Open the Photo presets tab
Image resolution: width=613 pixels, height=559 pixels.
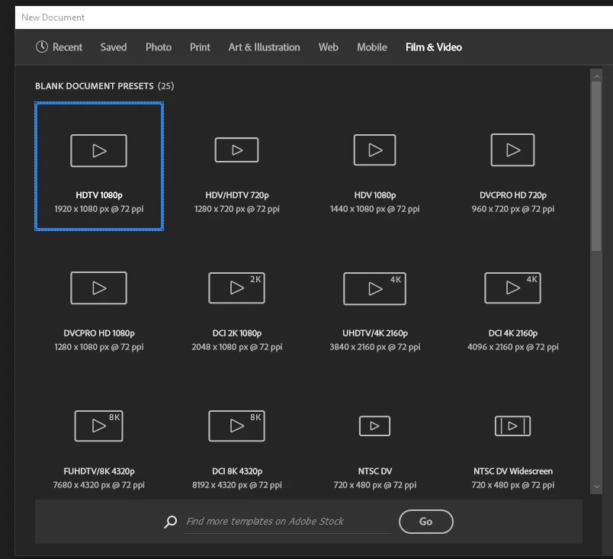coord(159,47)
